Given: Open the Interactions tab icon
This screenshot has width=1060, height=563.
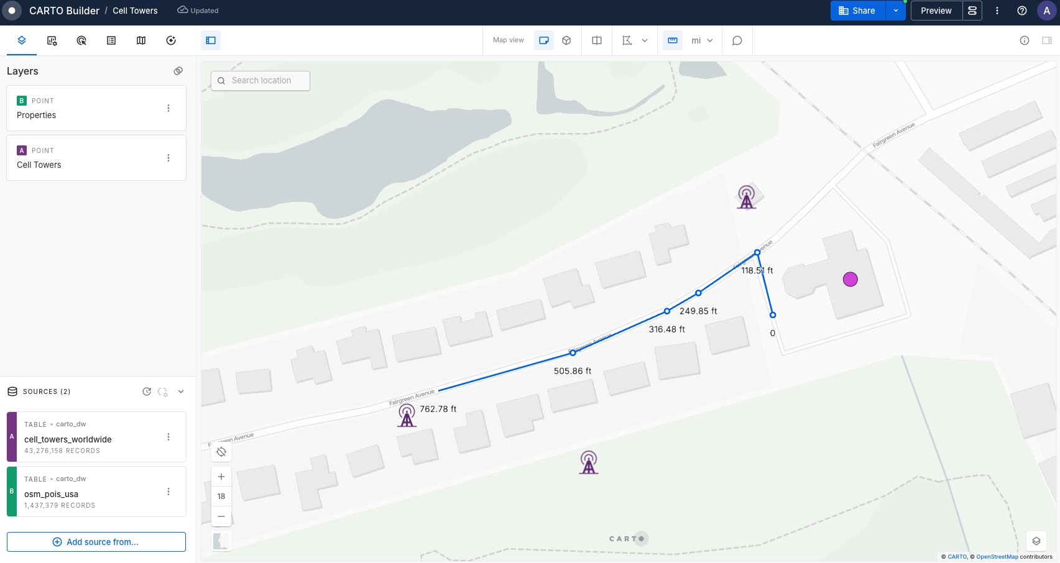Looking at the screenshot, I should (x=81, y=40).
